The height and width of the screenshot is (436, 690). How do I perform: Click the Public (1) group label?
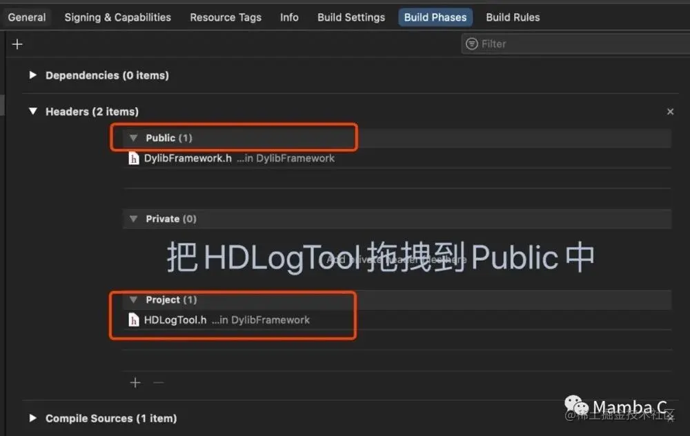coord(169,138)
